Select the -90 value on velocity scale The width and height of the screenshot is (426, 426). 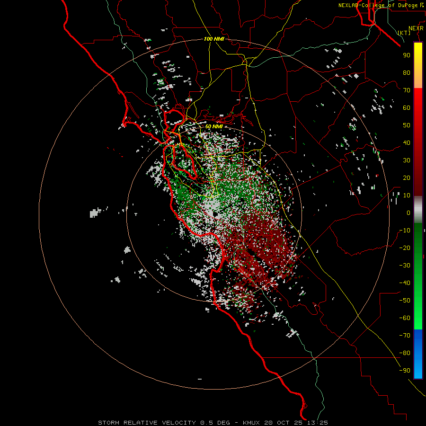pyautogui.click(x=405, y=371)
